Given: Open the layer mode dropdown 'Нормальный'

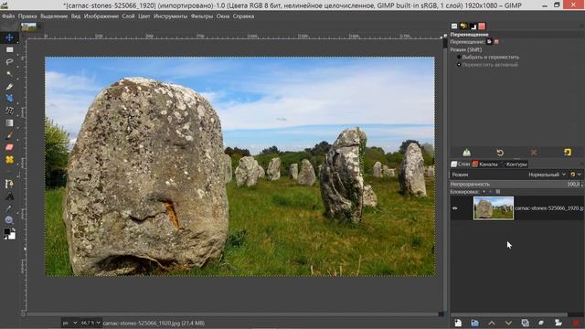Looking at the screenshot, I should click(547, 175).
